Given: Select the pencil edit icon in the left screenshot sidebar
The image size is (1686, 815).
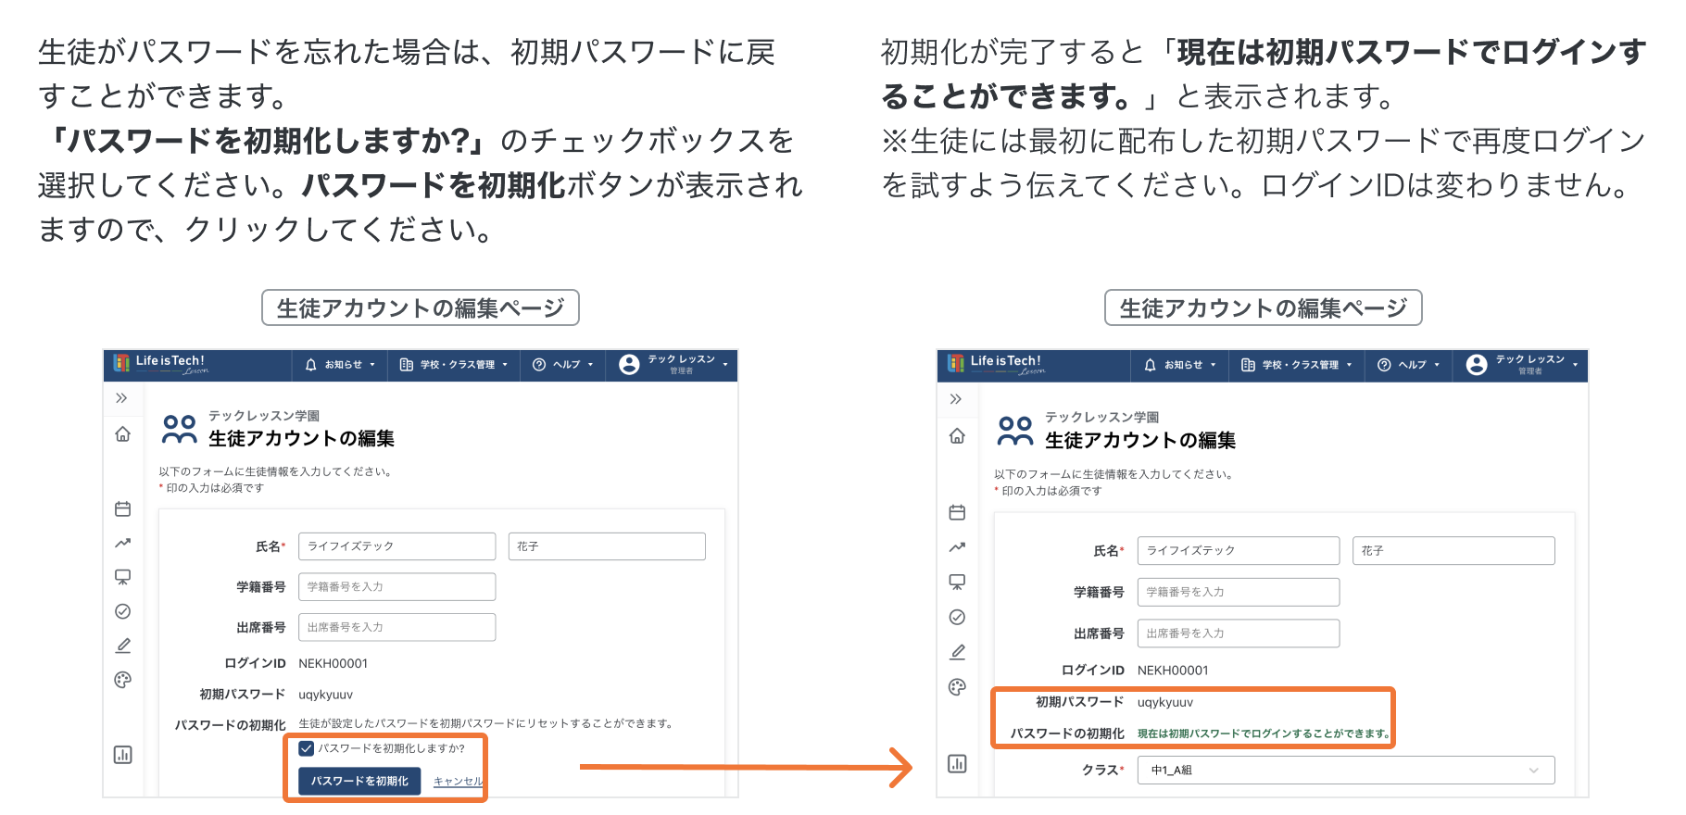Looking at the screenshot, I should 122,646.
